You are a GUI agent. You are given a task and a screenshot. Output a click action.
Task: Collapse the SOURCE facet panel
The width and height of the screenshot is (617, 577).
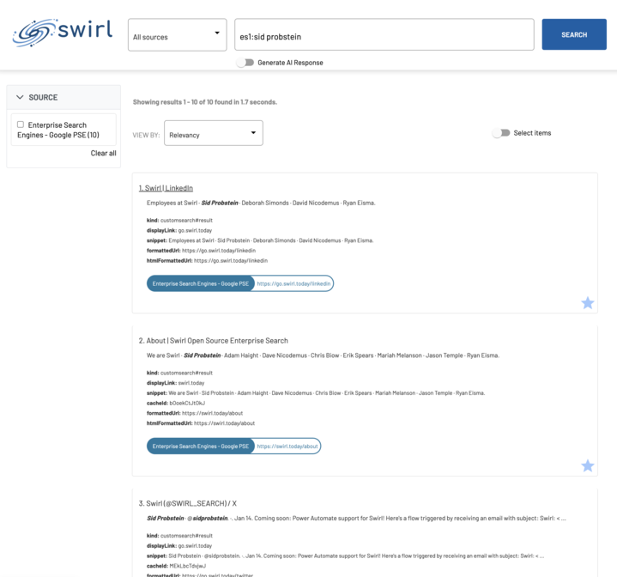point(20,97)
